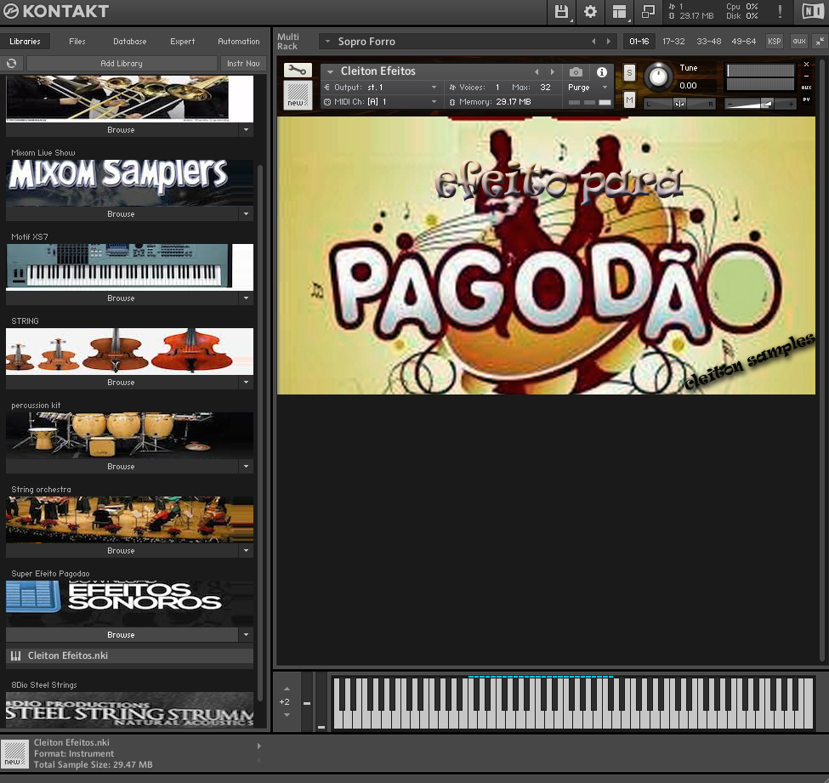This screenshot has width=829, height=783.
Task: Click the minimize rack view icon in header
Action: tap(648, 12)
